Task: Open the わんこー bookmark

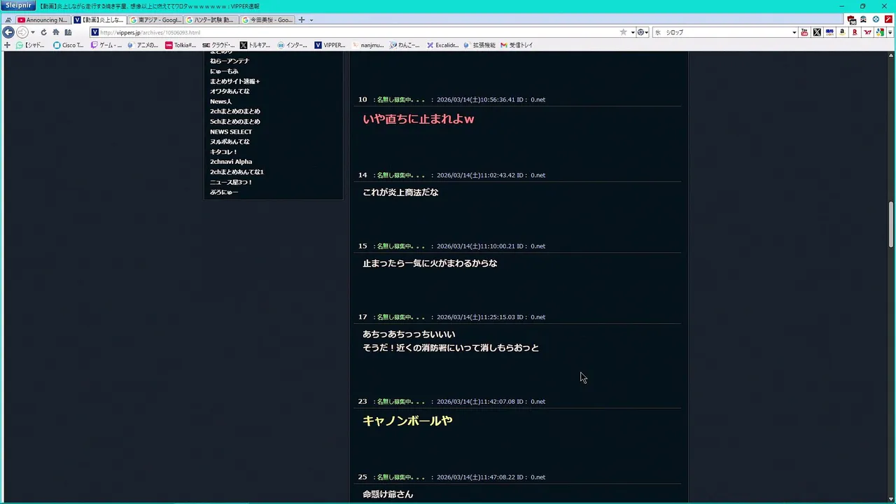Action: point(405,45)
